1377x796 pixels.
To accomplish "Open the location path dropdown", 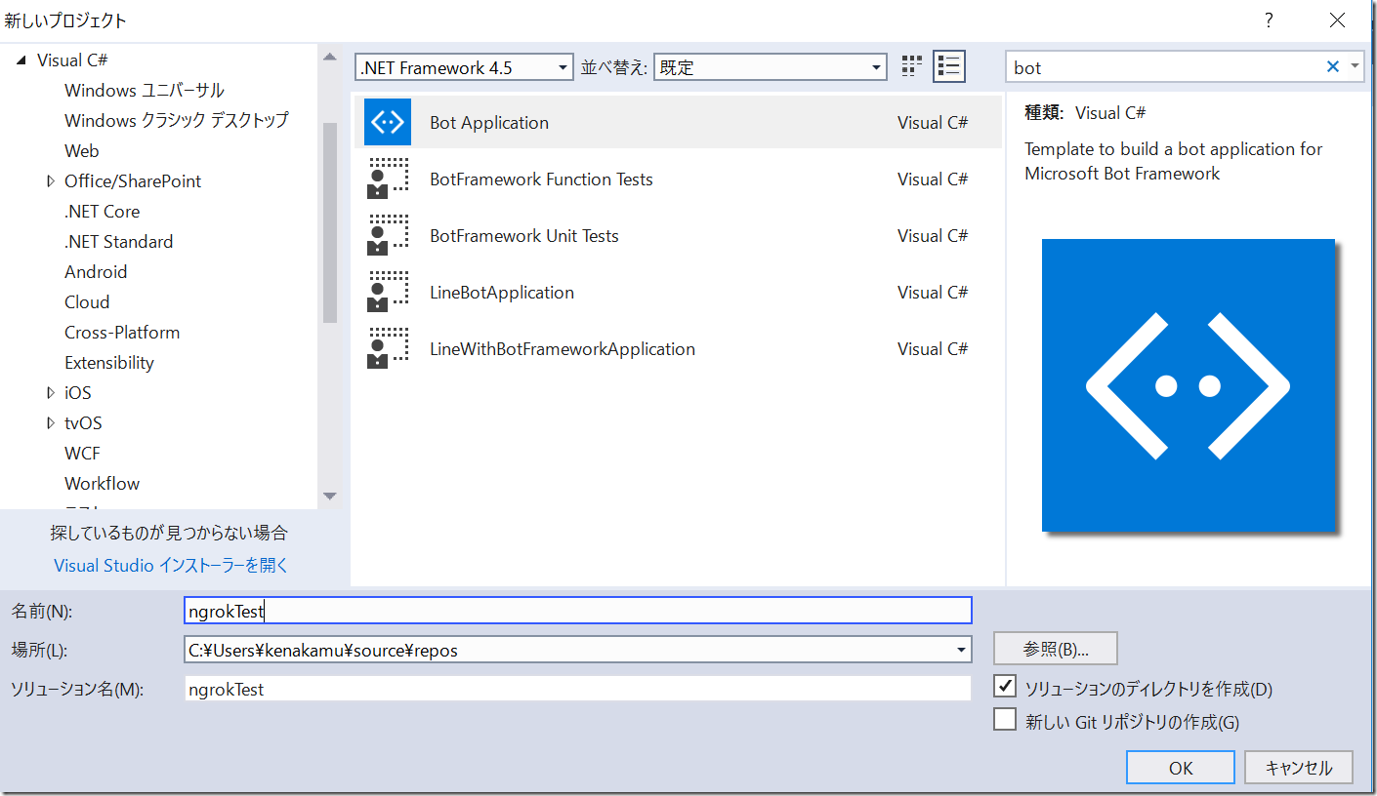I will pos(962,650).
